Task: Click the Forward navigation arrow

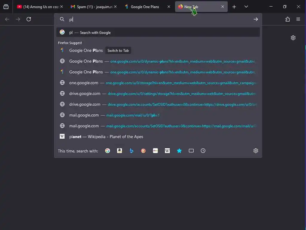Action: click(18, 19)
